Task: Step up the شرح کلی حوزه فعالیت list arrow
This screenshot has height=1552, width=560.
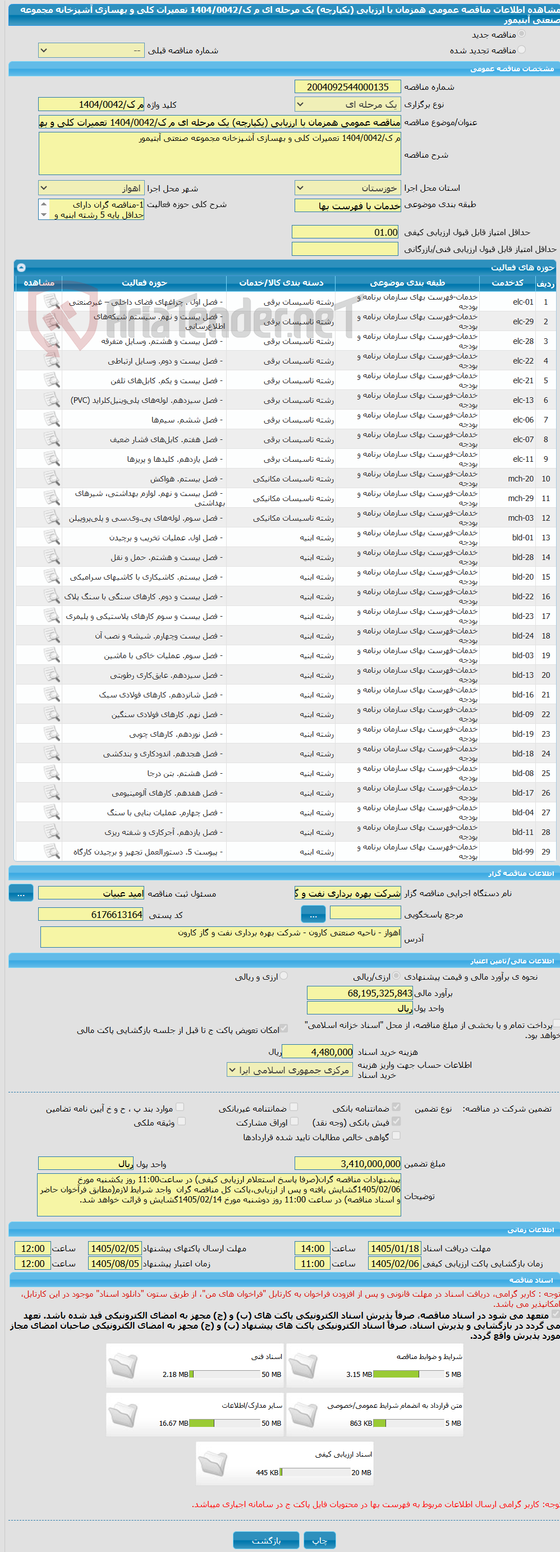Action: 43,204
